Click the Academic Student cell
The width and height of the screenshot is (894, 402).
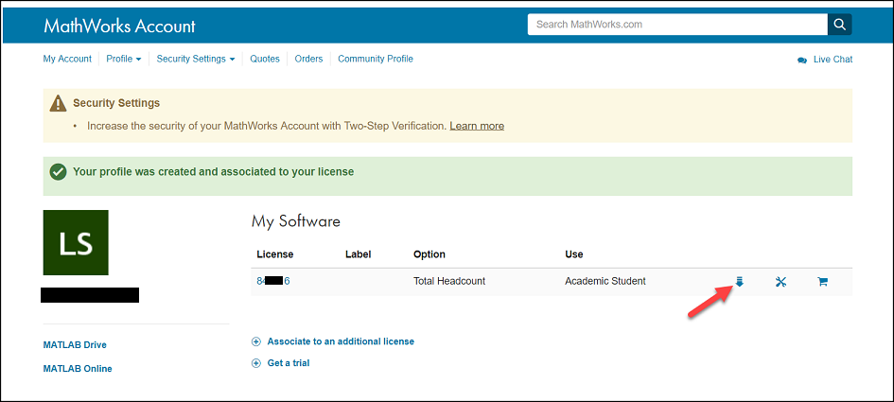pos(605,281)
